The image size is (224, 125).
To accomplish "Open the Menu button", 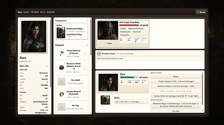I will [x=201, y=12].
